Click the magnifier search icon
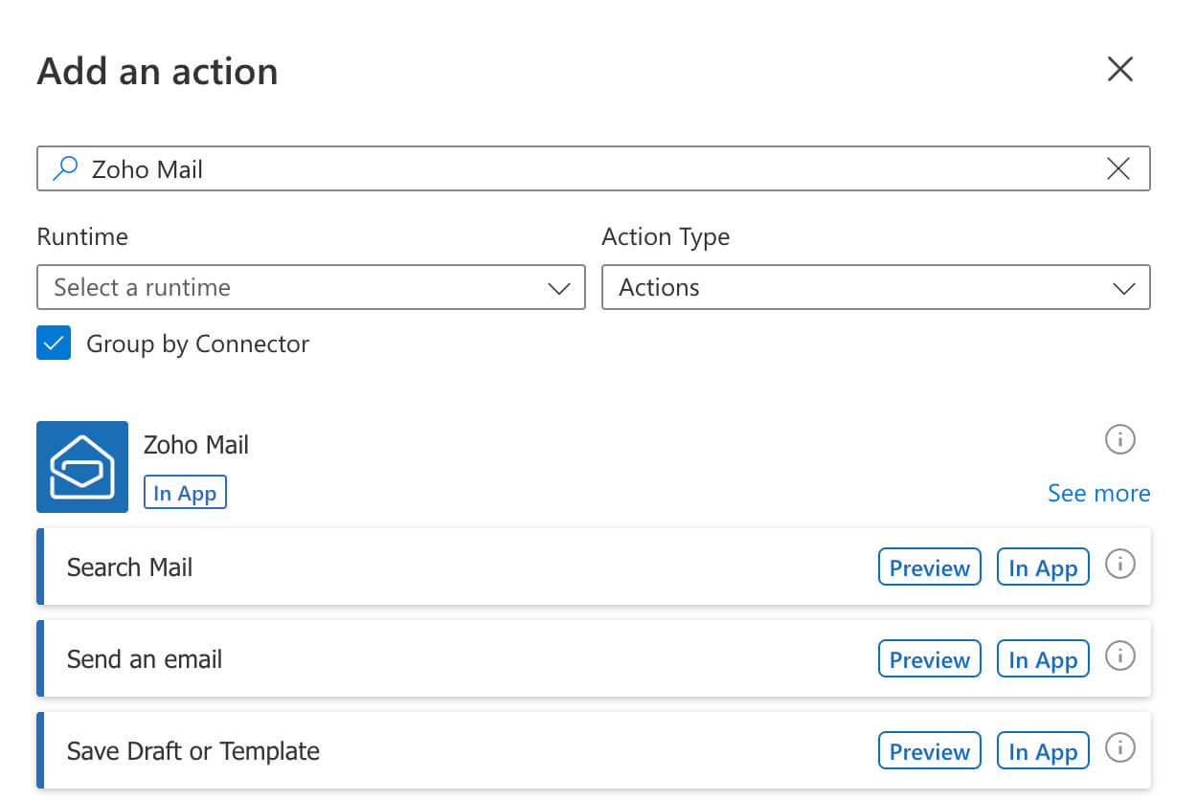This screenshot has width=1197, height=800. (65, 169)
